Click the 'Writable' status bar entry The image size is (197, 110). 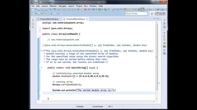(x=80, y=107)
